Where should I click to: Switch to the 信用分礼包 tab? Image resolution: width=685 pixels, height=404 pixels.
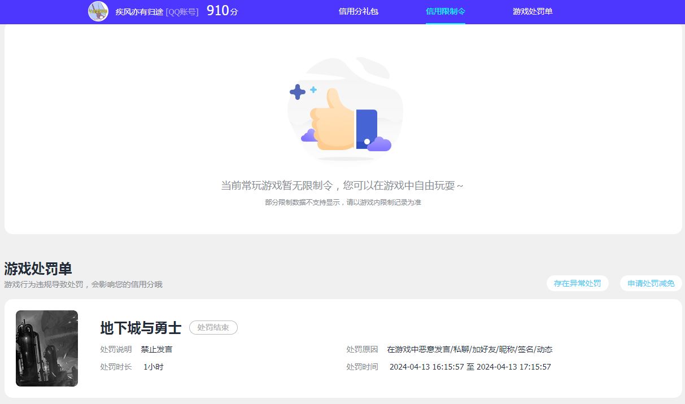[x=359, y=11]
